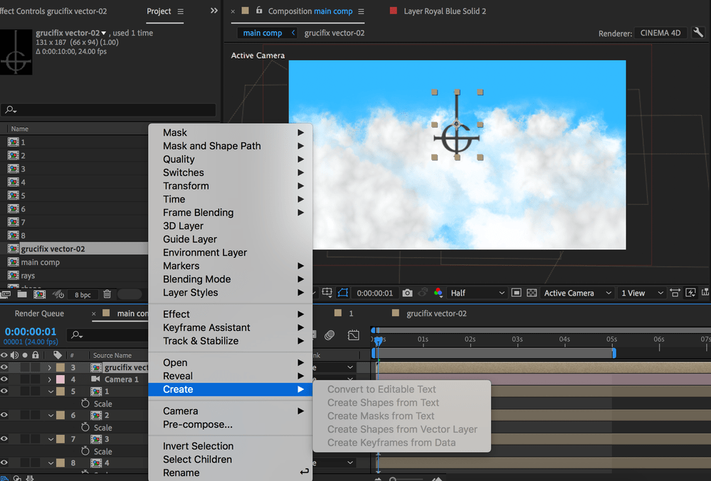
Task: Take a snapshot with camera icon
Action: click(407, 293)
